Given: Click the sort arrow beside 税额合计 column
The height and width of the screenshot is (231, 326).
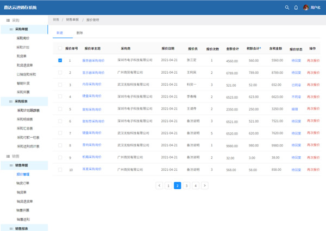Looking at the screenshot, I should click(x=261, y=48).
